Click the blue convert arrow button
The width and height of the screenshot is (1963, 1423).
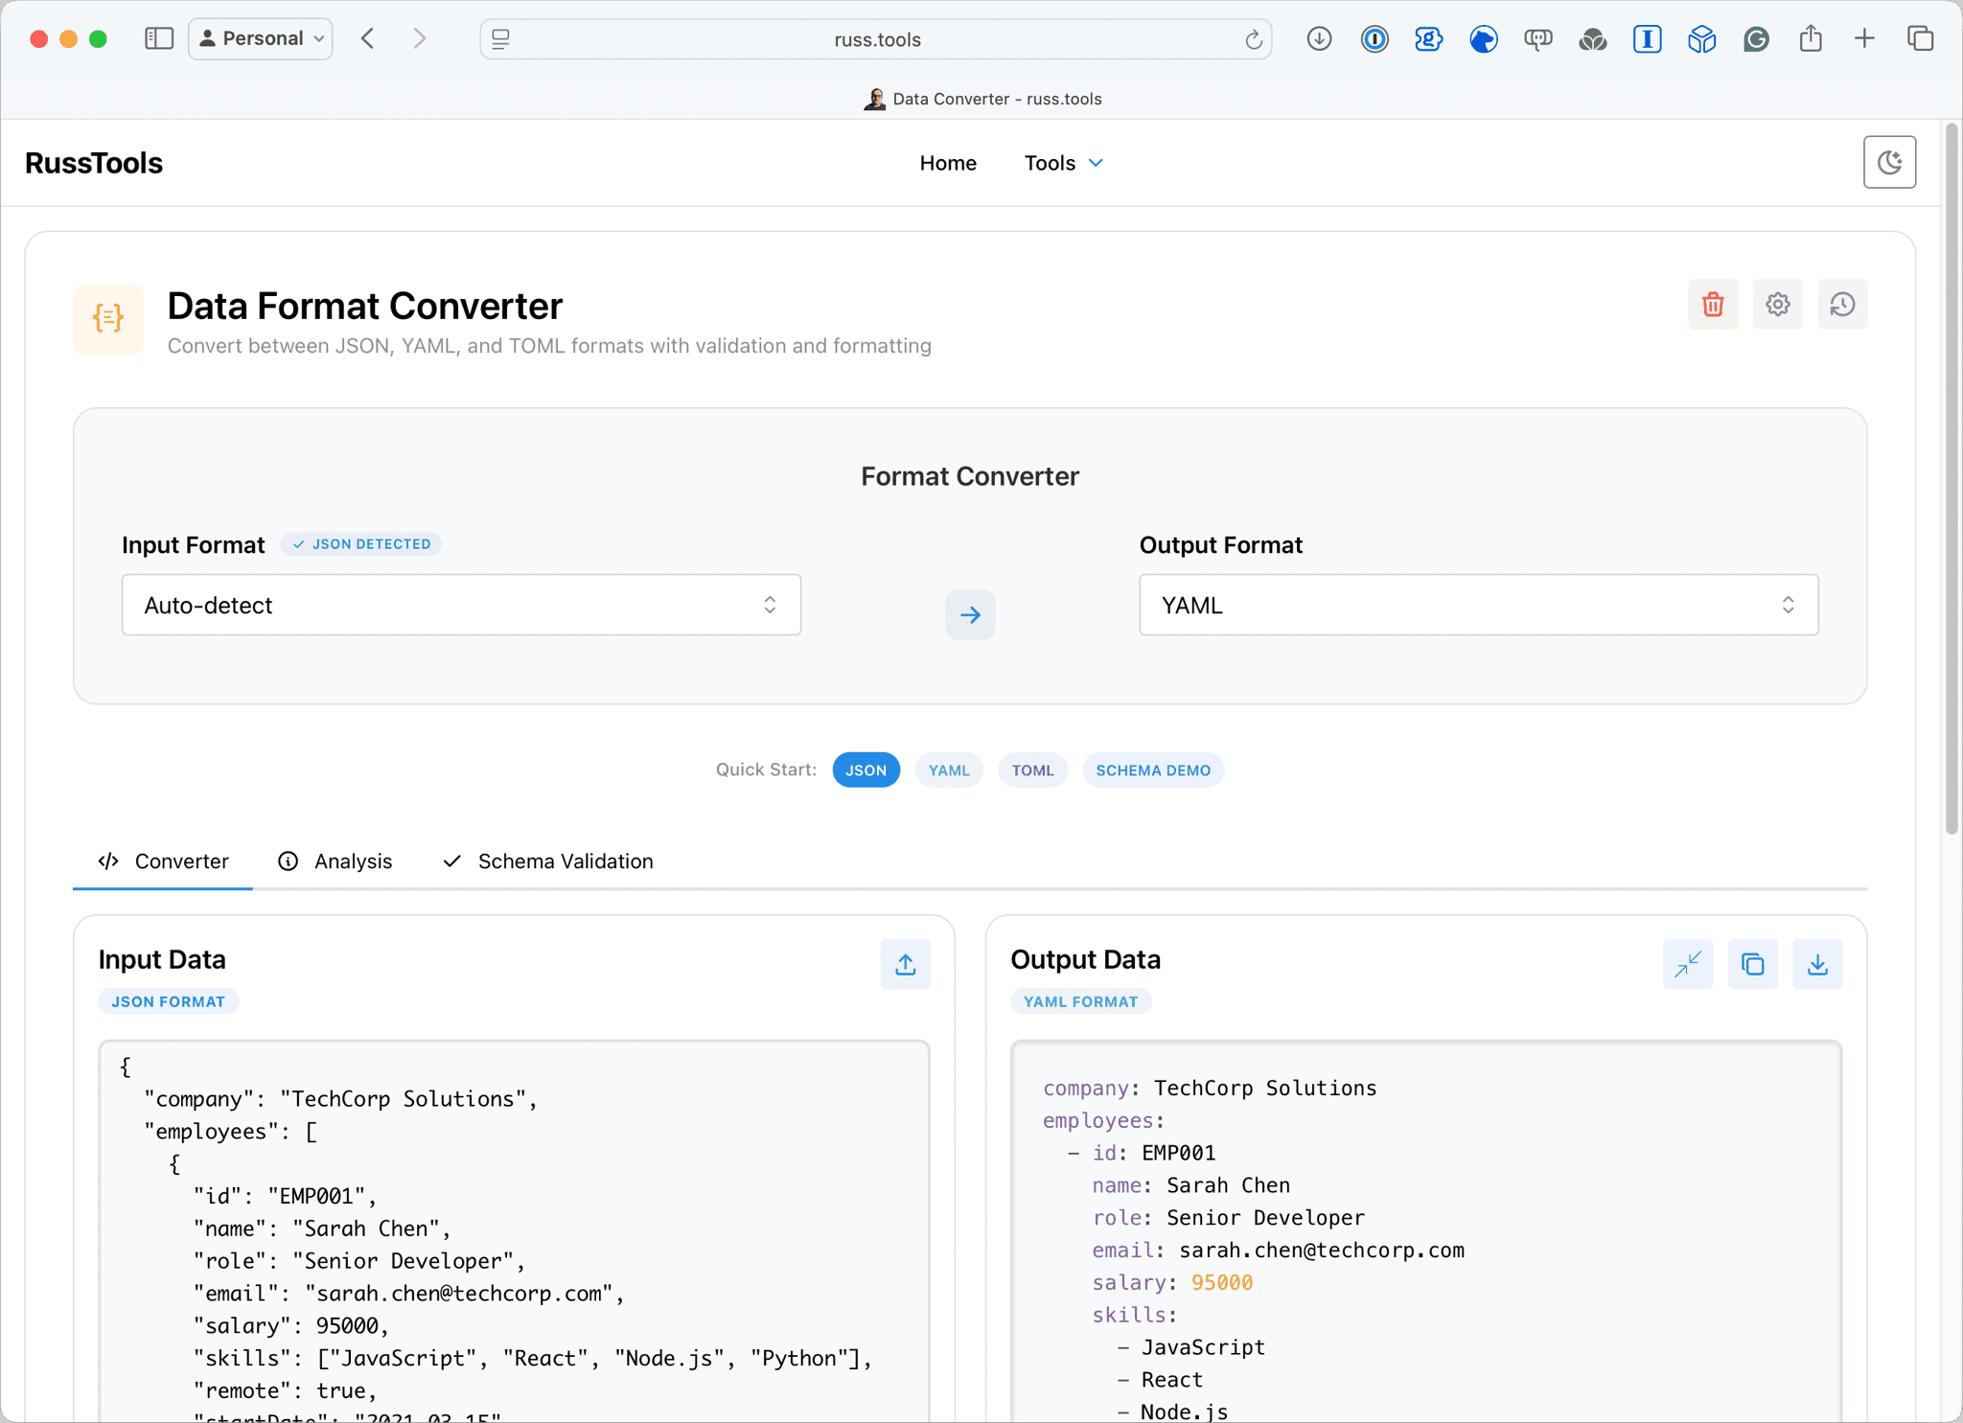[969, 614]
